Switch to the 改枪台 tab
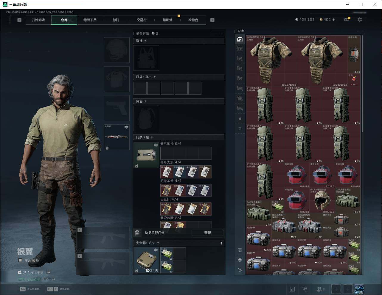 (193, 20)
